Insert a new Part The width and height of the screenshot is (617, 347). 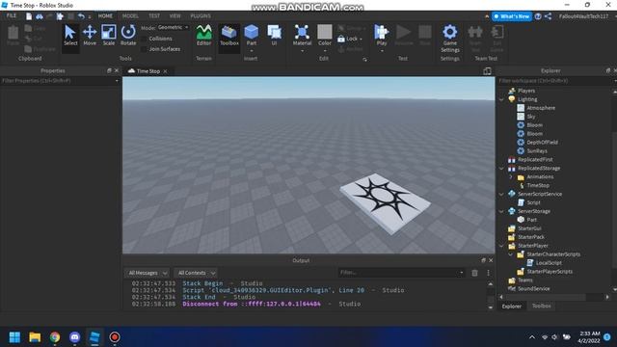[x=251, y=35]
